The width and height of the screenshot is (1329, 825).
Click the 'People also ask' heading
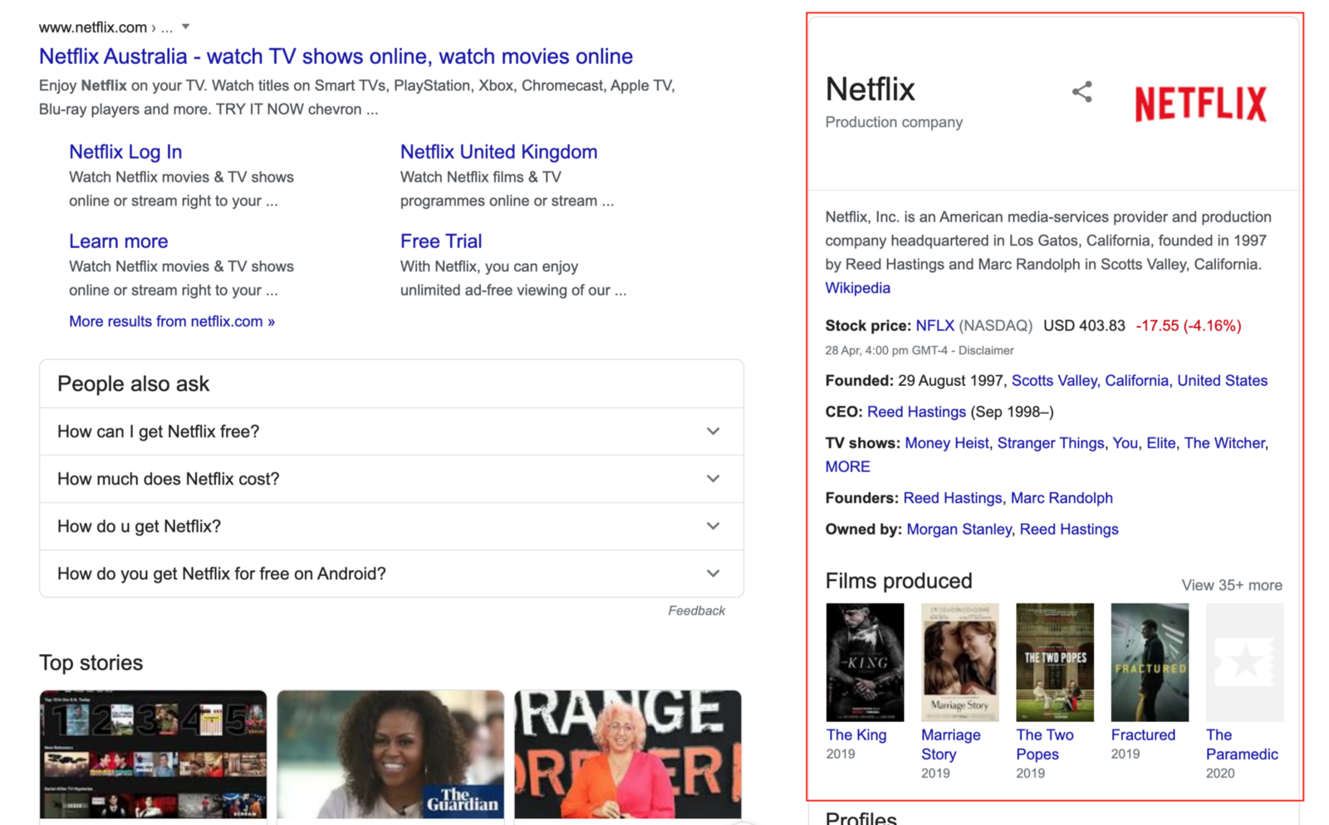tap(133, 384)
